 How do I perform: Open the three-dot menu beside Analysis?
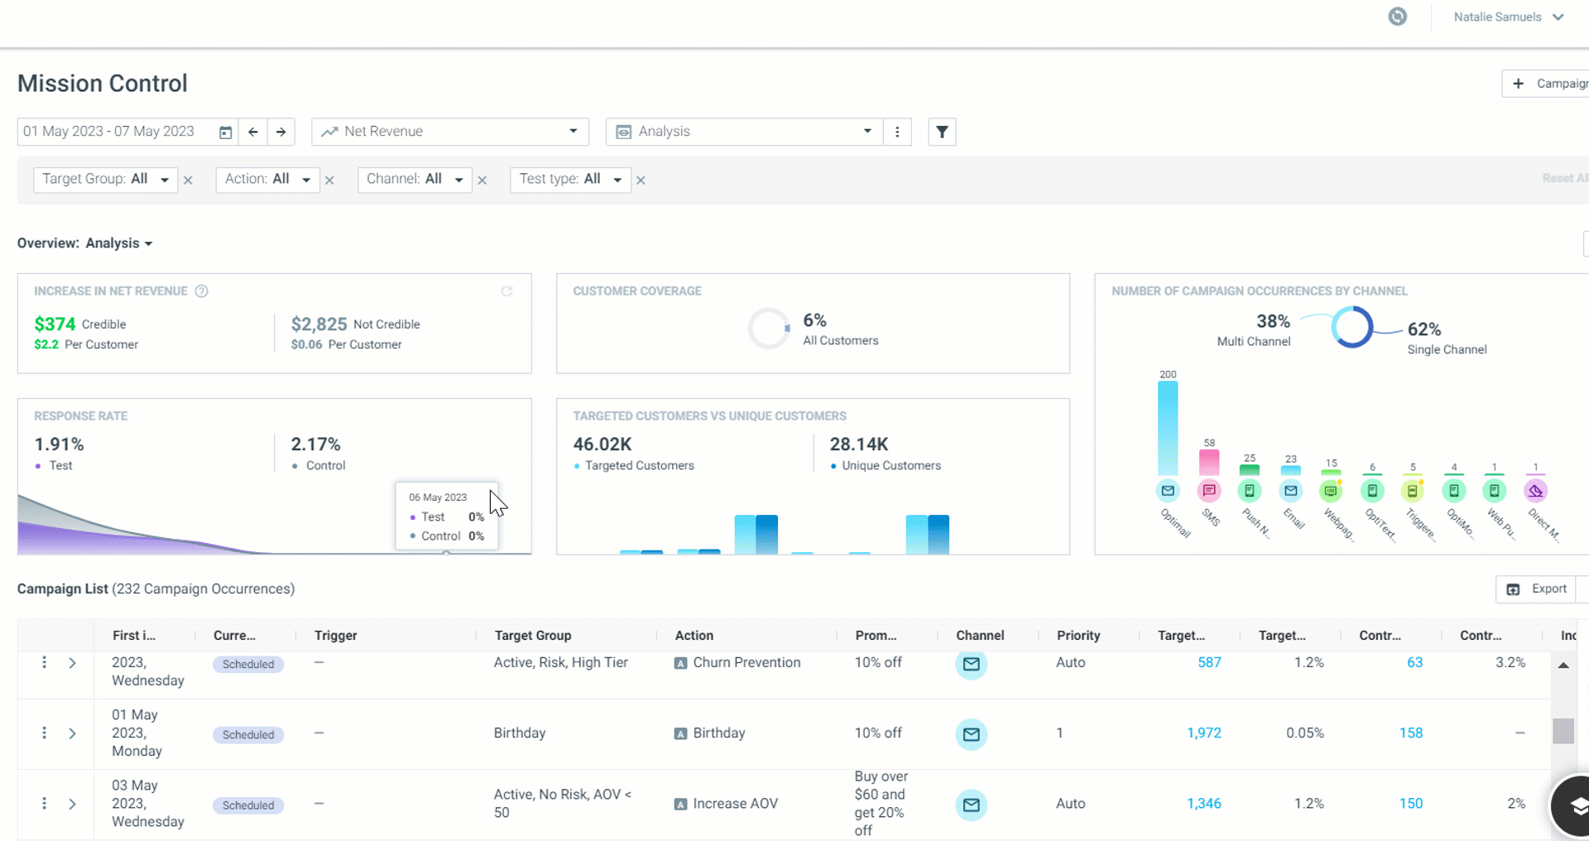[897, 132]
